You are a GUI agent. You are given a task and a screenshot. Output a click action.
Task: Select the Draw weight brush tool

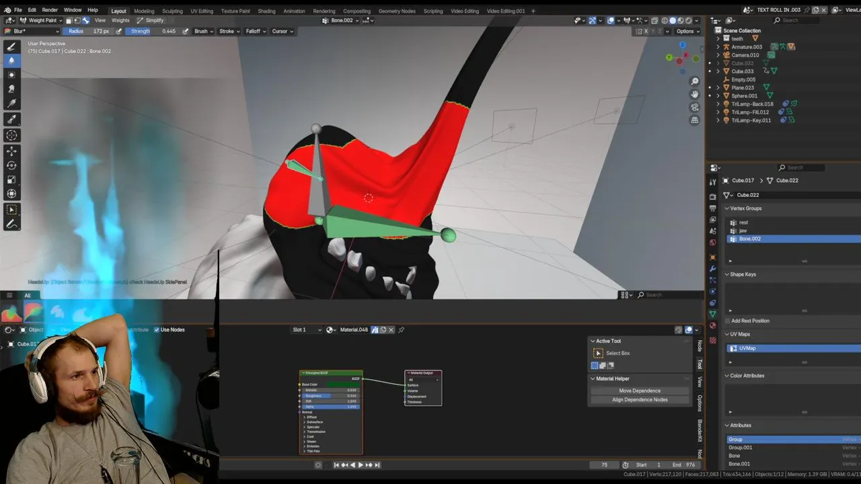click(x=11, y=46)
